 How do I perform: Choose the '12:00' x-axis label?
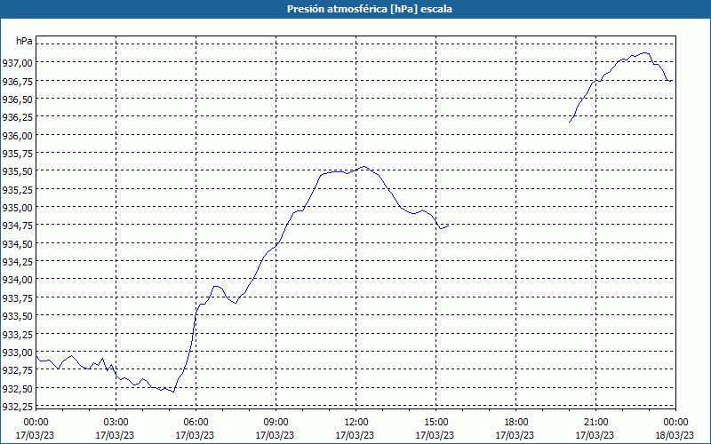tap(355, 423)
